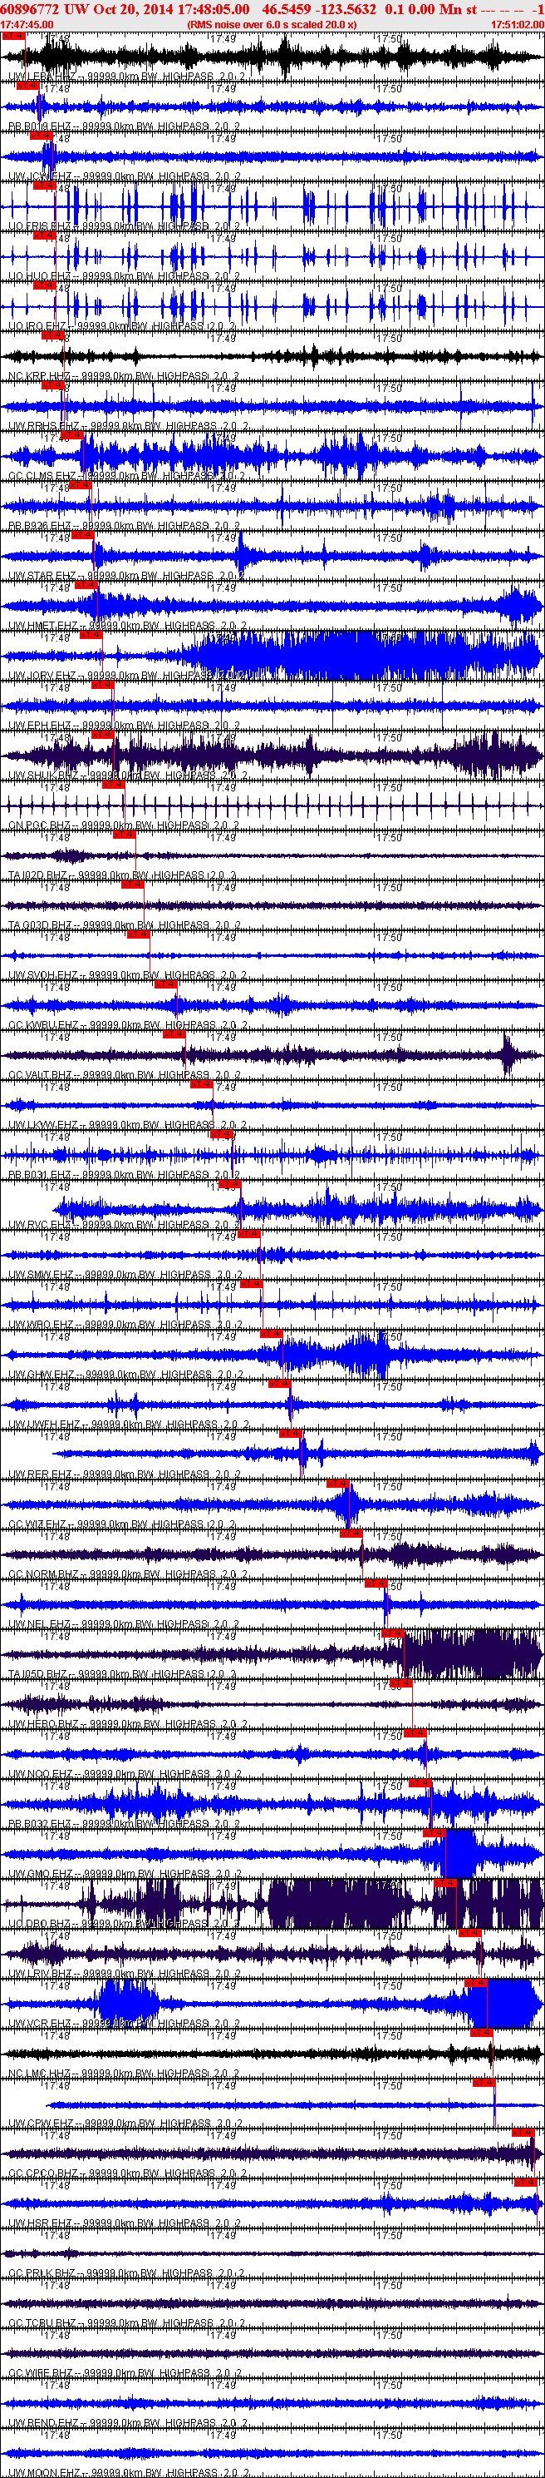Select the UW RRHS EHZ station label

point(127,426)
